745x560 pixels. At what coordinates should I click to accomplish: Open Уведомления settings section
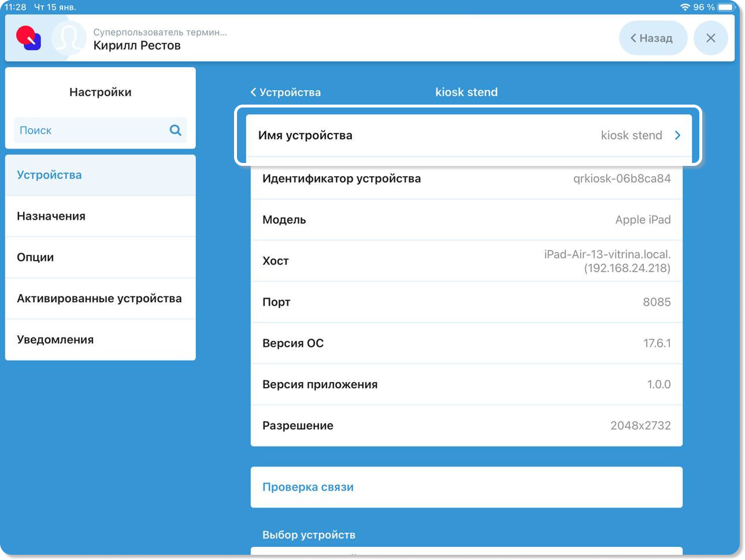(100, 340)
